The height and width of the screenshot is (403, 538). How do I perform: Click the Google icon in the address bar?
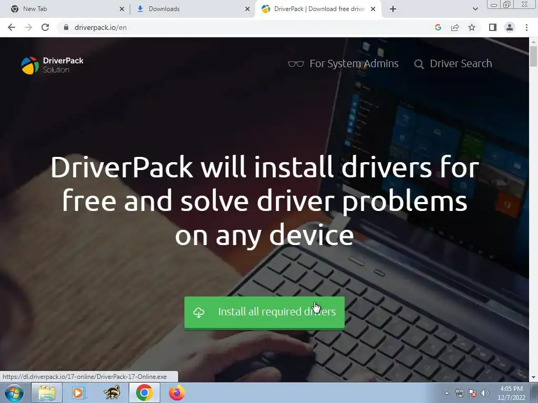pyautogui.click(x=438, y=27)
